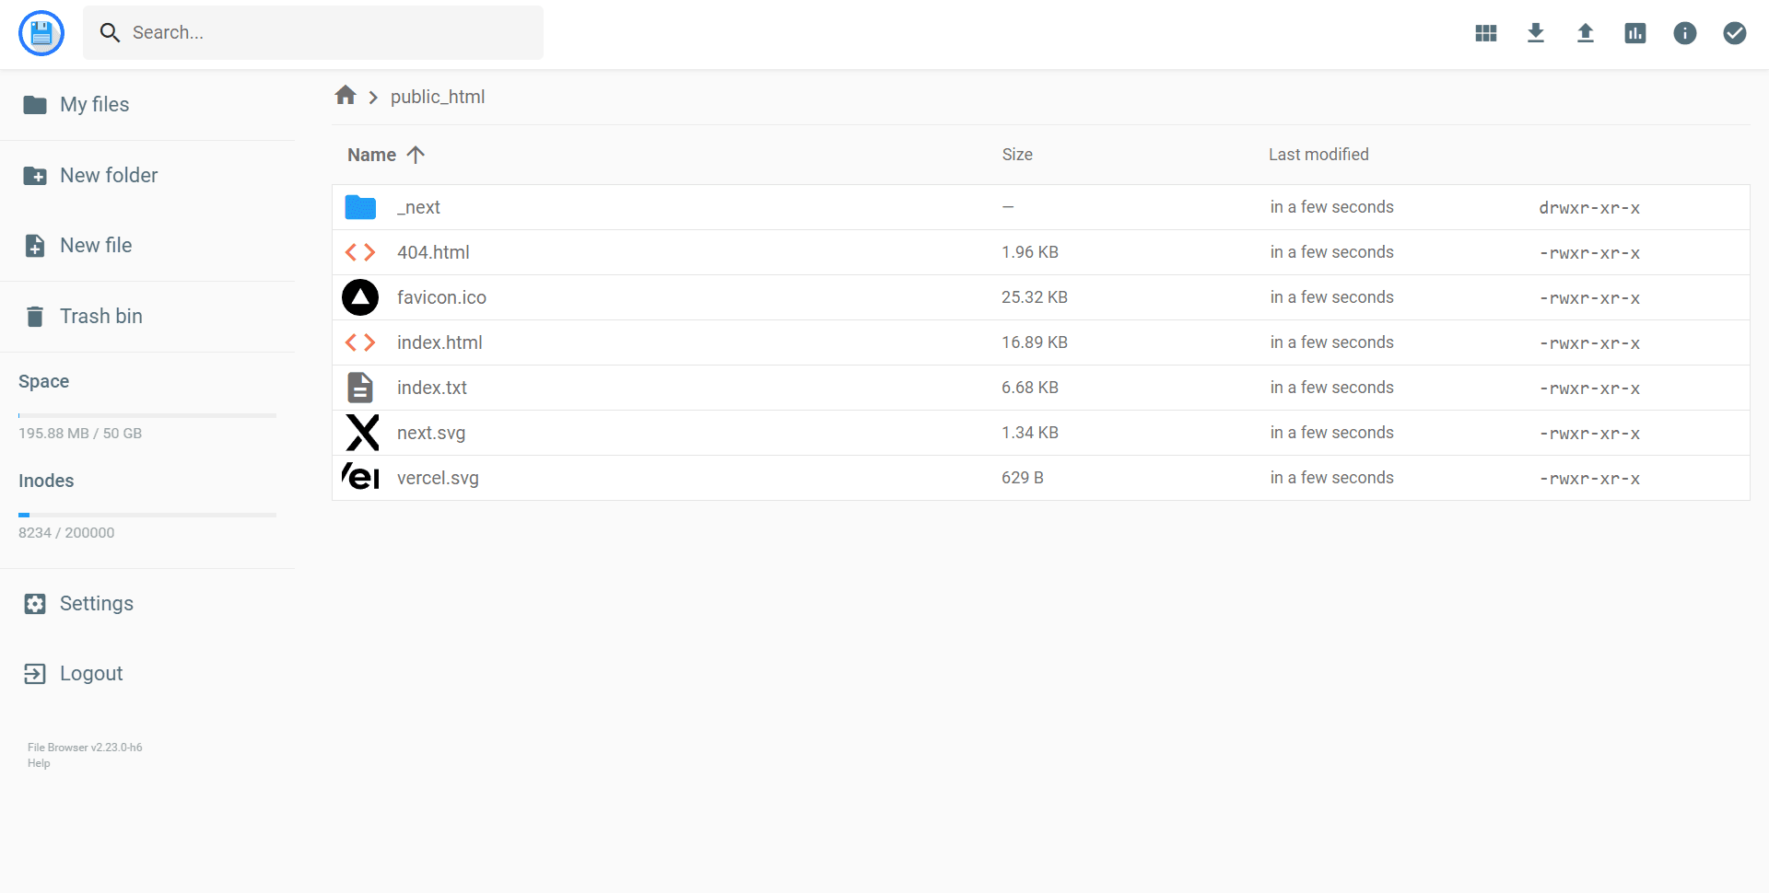Viewport: 1769px width, 893px height.
Task: Select the favicon.ico thumbnail
Action: click(x=360, y=297)
